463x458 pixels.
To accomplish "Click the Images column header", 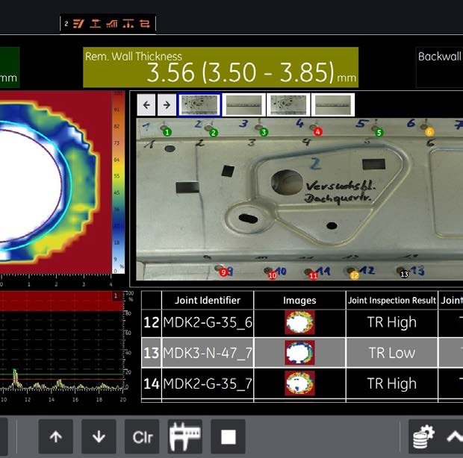I will point(299,300).
